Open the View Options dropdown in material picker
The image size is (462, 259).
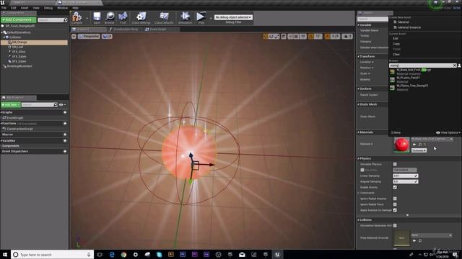(448, 132)
